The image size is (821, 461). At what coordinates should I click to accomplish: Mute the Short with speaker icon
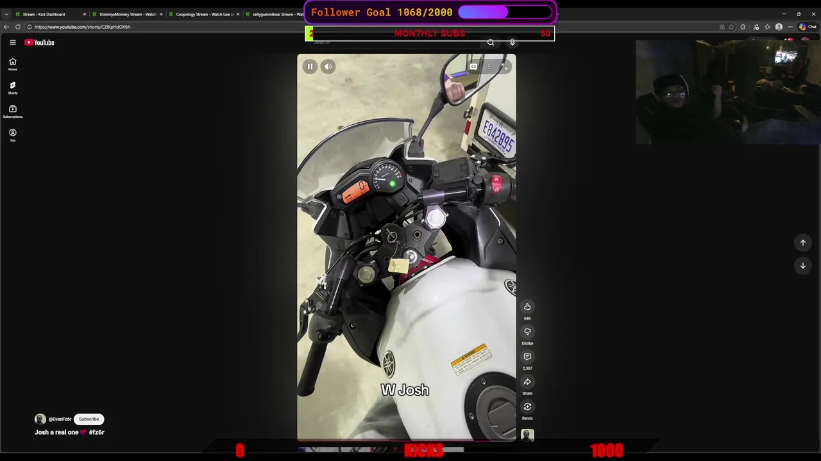[x=328, y=67]
